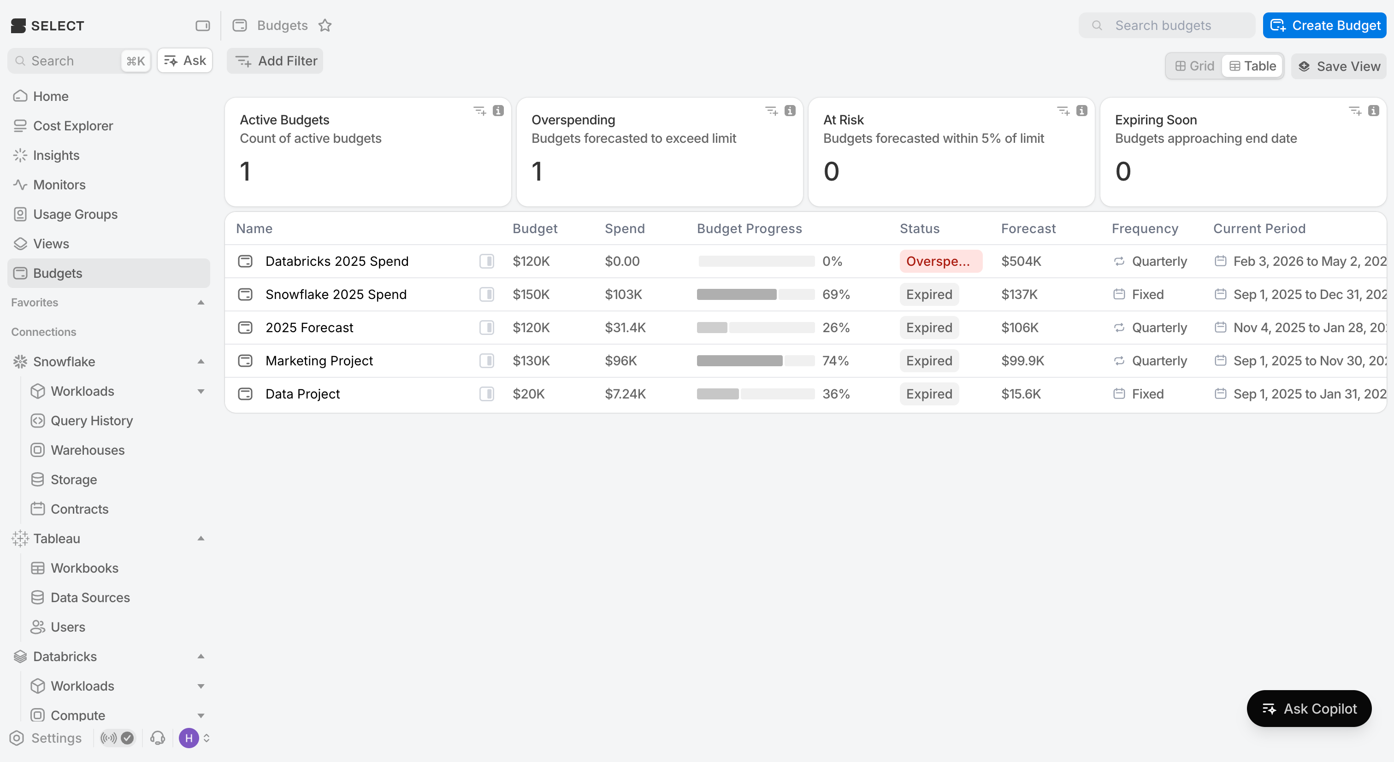This screenshot has height=762, width=1394.
Task: Click Add Filter button
Action: click(275, 60)
